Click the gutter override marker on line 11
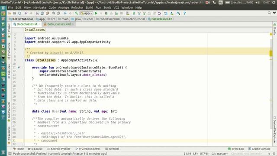 [x=19, y=68]
